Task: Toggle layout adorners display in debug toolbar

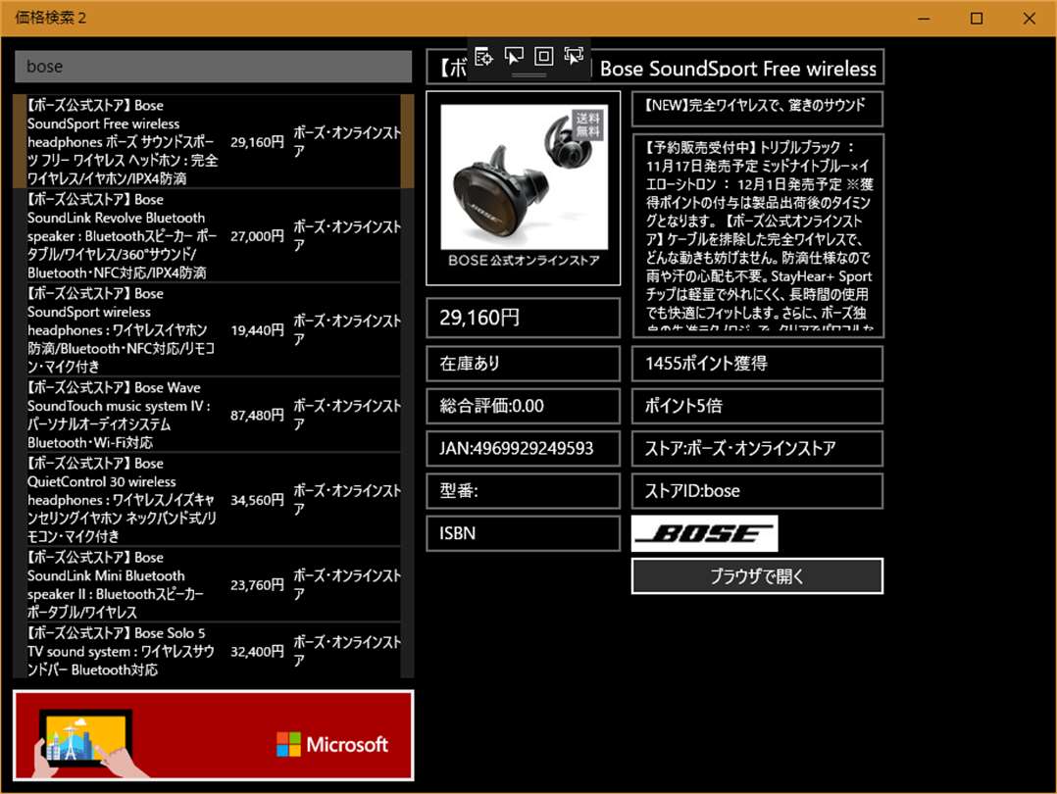Action: pos(543,57)
